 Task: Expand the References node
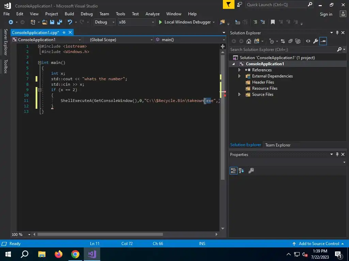239,70
